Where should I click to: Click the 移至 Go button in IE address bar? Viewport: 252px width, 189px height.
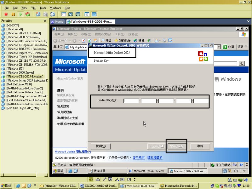pos(228,47)
